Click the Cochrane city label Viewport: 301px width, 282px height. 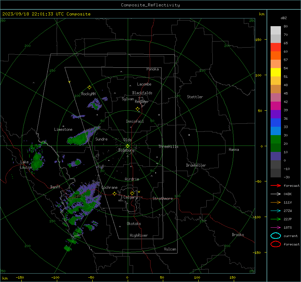coord(109,187)
